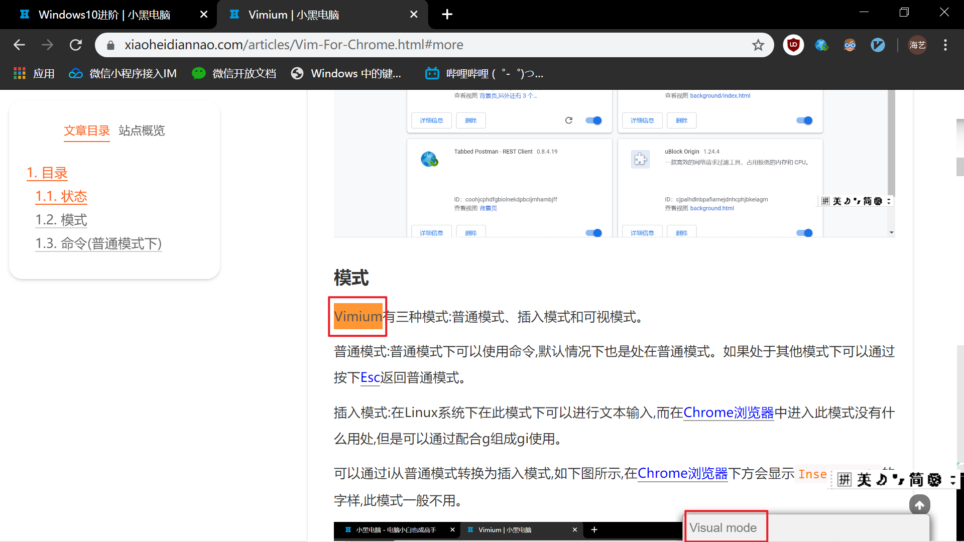Open the 海艺 profile avatar
964x542 pixels.
[x=917, y=45]
